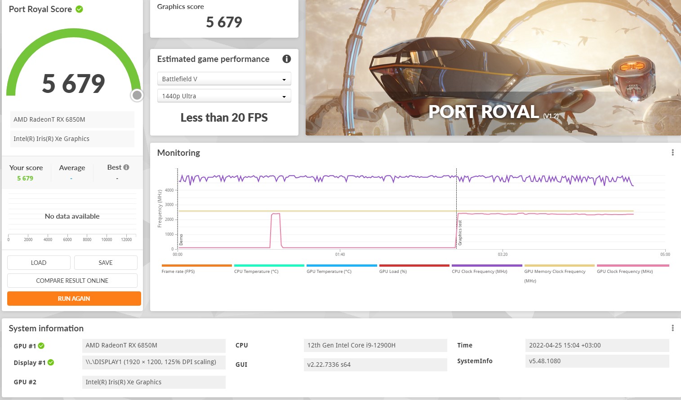
Task: Open the Monitoring panel three-dot menu
Action: tap(672, 153)
